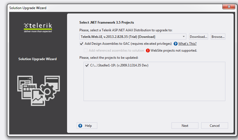Viewport: 238px width, 140px height.
Task: Click the Telerik logo in the sidebar
Action: [x=38, y=28]
